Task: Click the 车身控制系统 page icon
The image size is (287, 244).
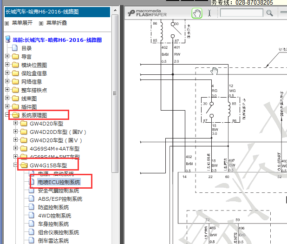Action: [x=32, y=224]
